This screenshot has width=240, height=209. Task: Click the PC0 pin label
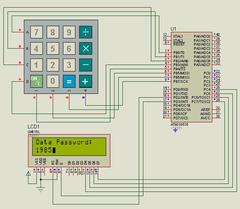pos(207,73)
